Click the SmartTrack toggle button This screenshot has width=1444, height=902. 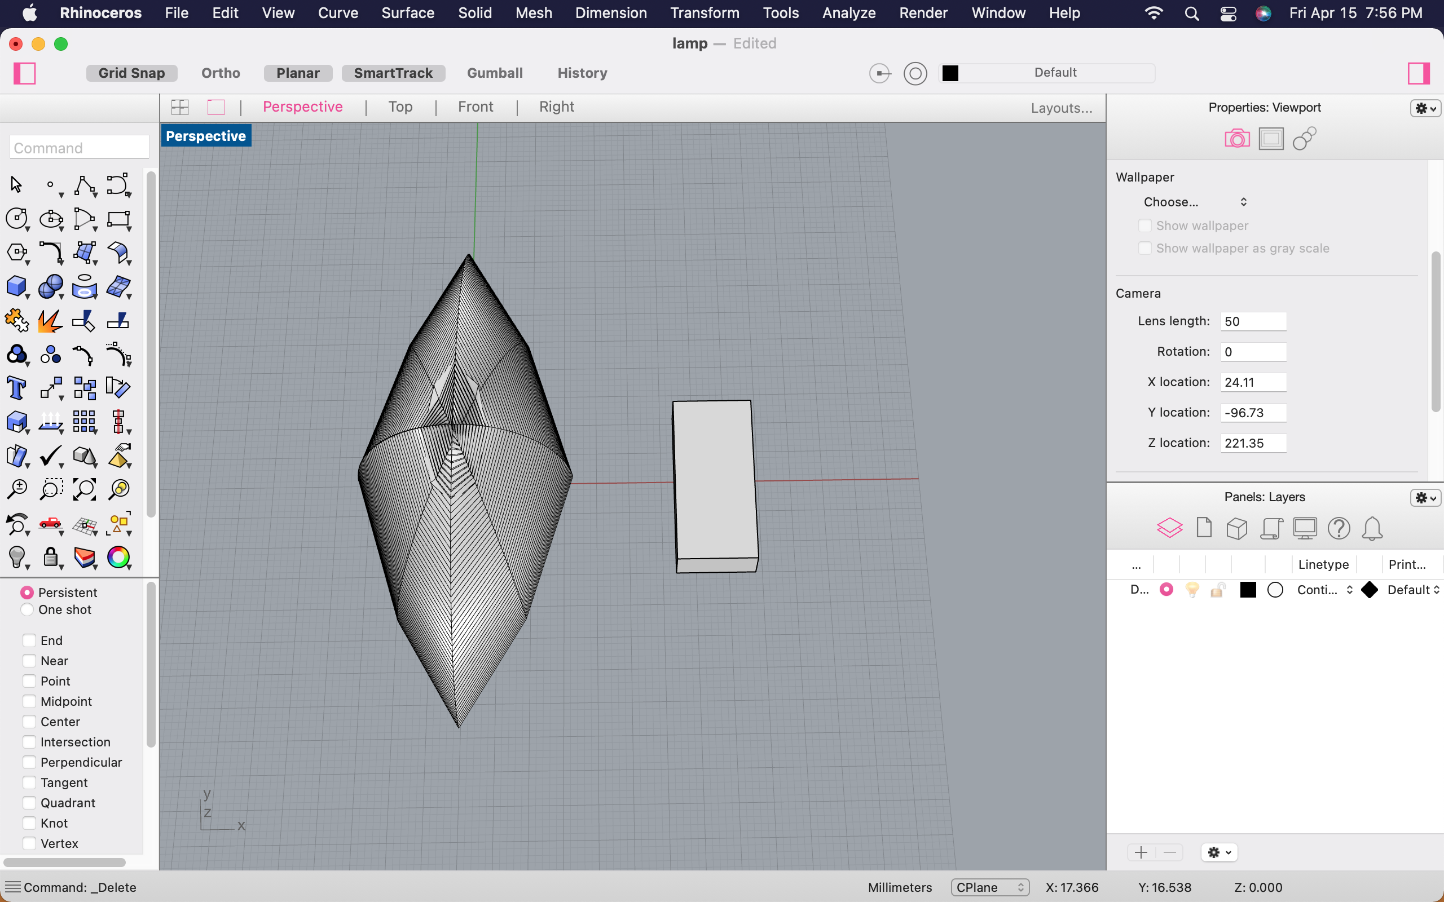(394, 73)
